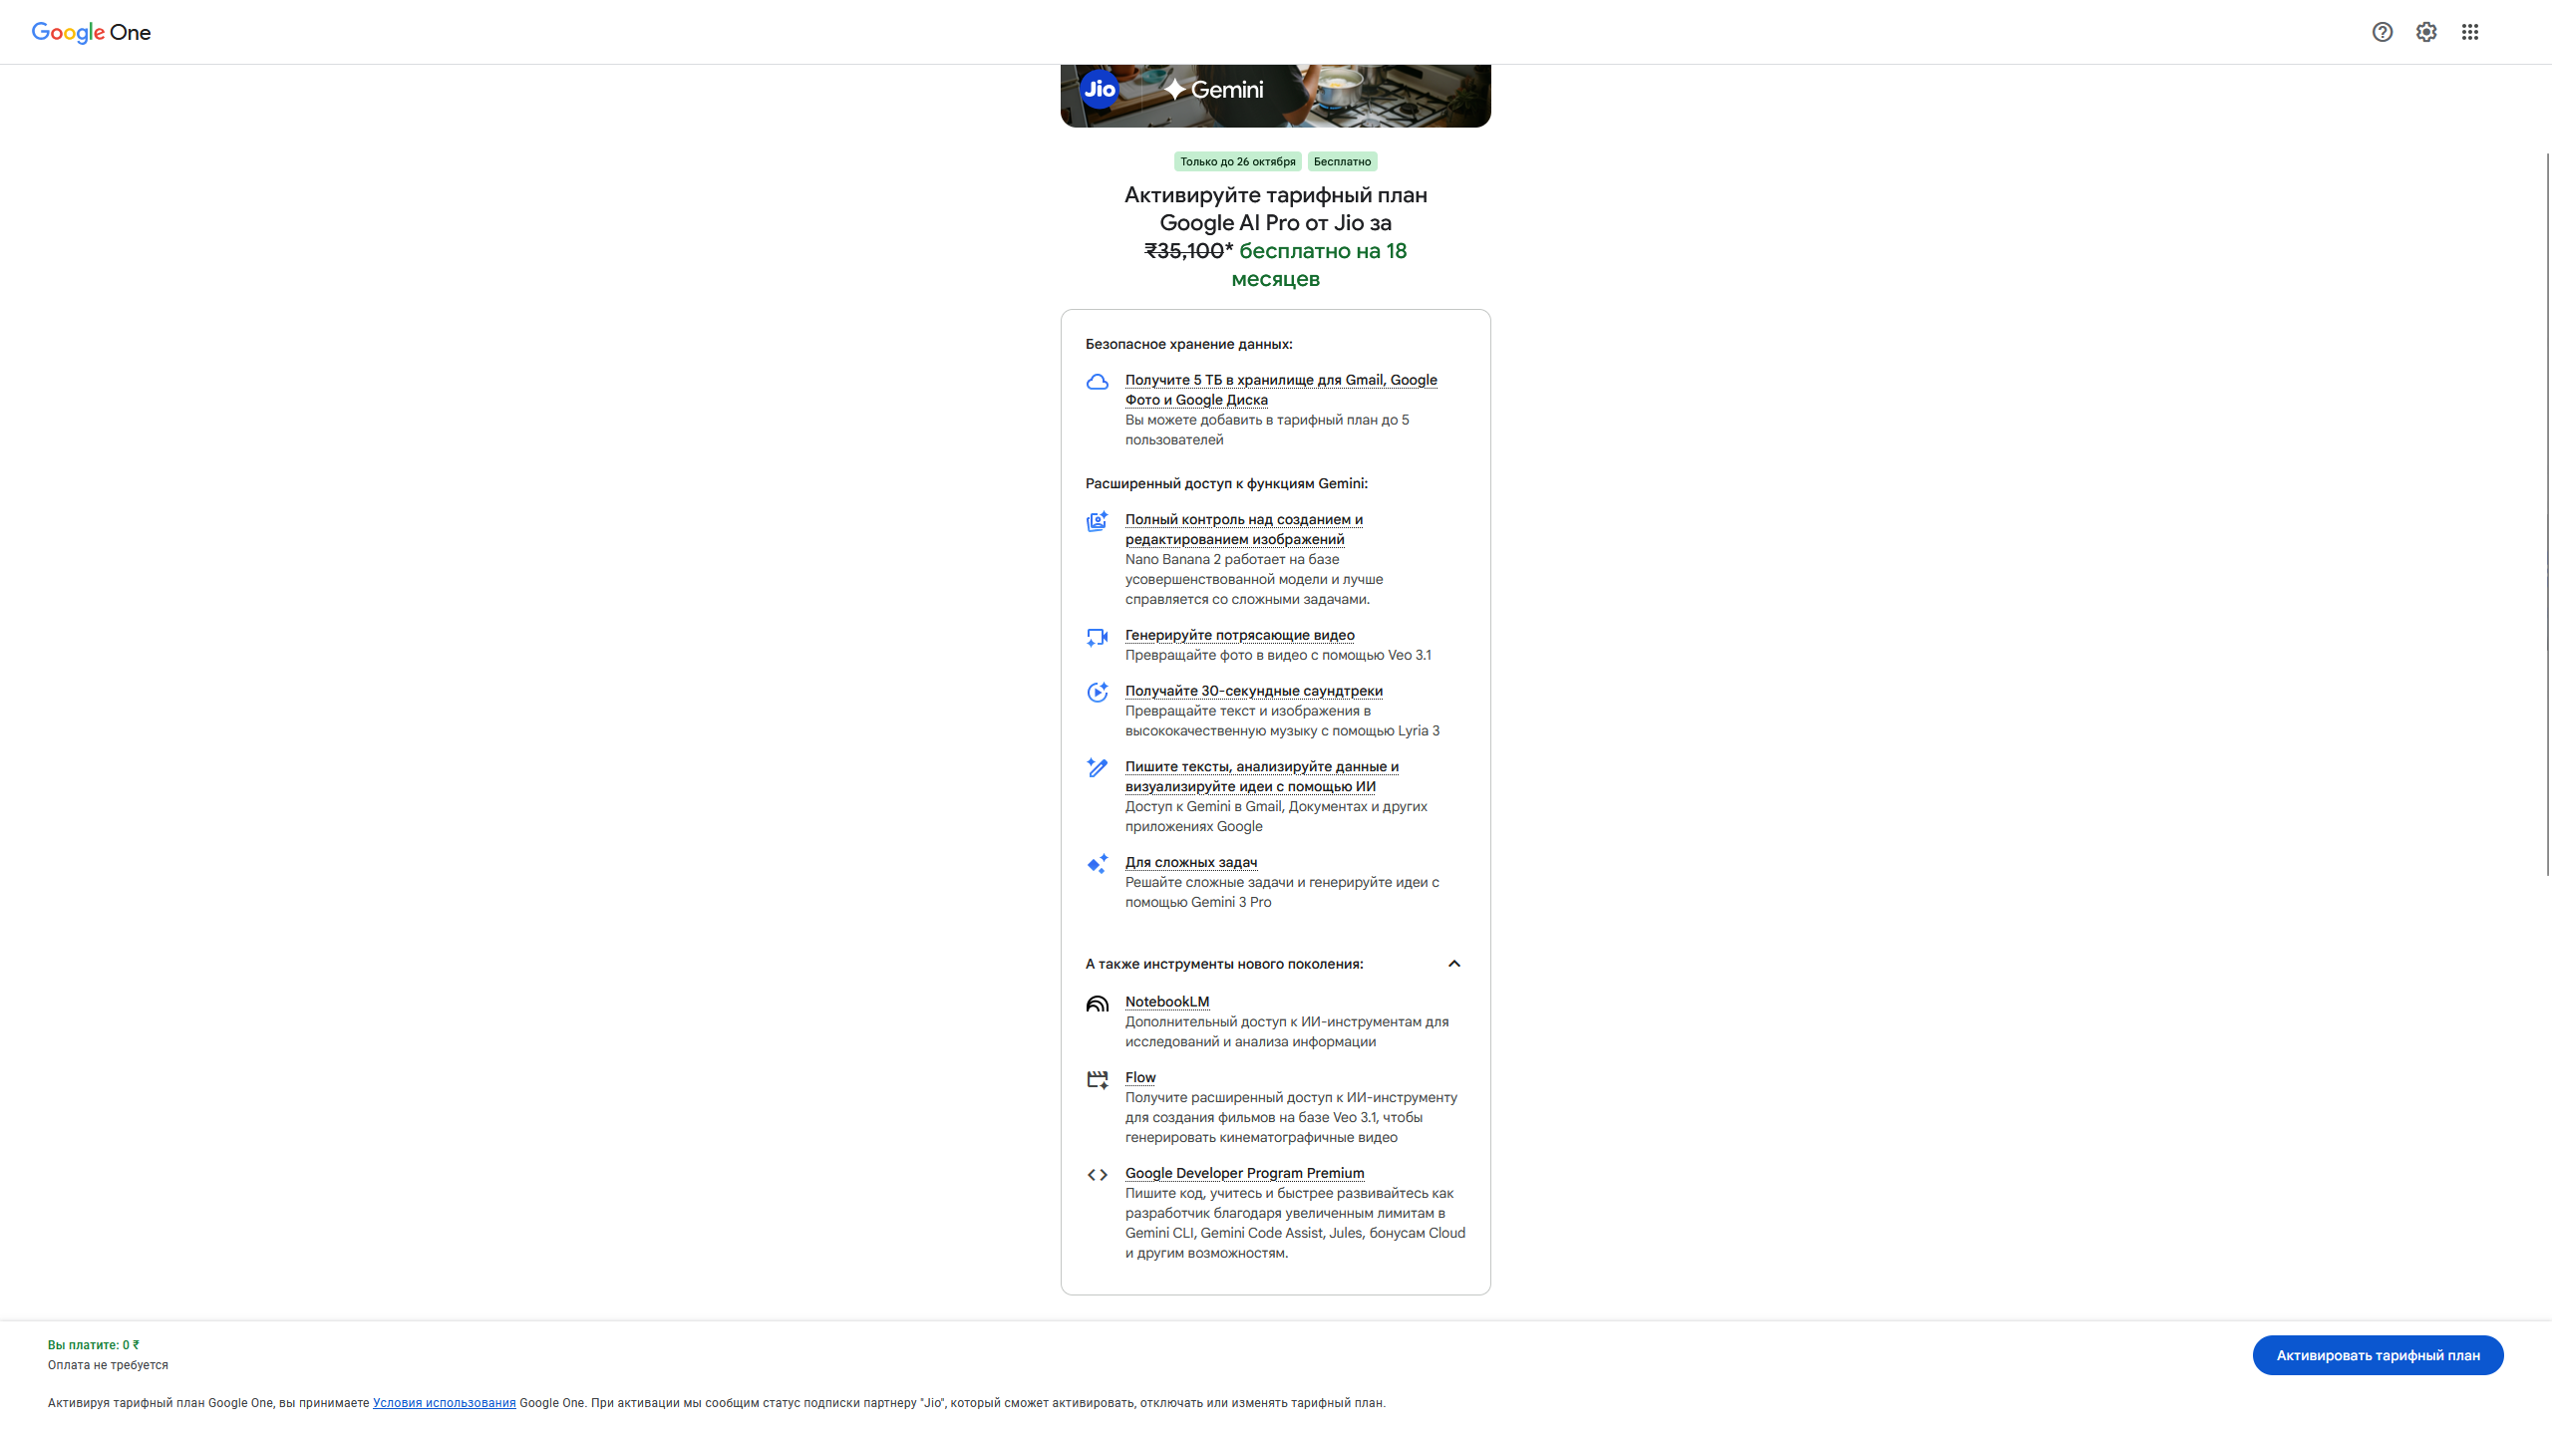Click the Gemini CLI developer description text
Viewport: 2552px width, 1435px height.
(x=1296, y=1223)
